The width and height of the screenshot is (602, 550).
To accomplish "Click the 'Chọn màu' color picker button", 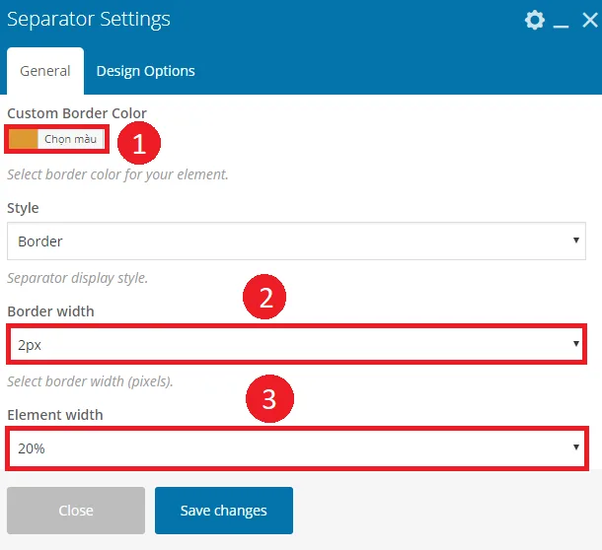I will [x=71, y=139].
